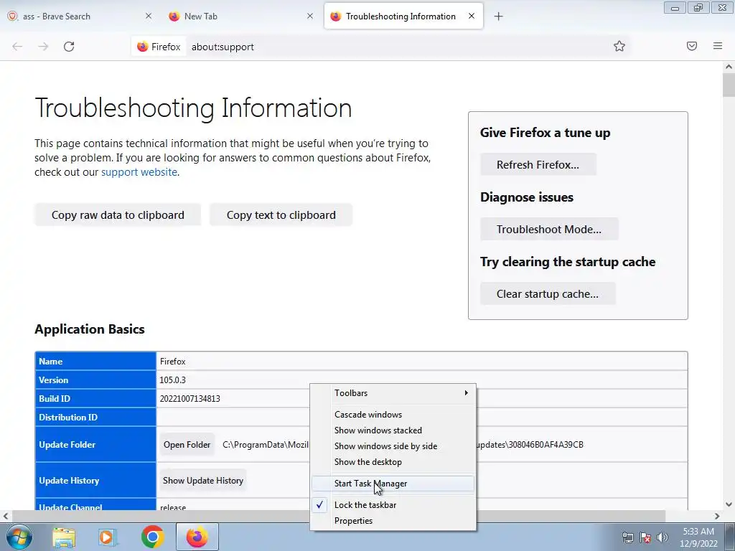Click the Update Folder header cell
735x551 pixels.
pyautogui.click(x=95, y=445)
